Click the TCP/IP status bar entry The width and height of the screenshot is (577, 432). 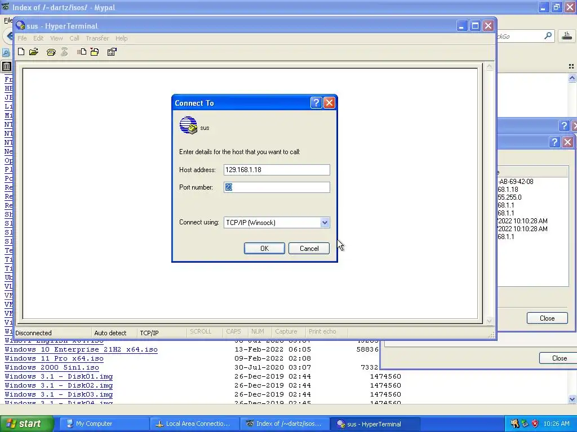(x=149, y=333)
